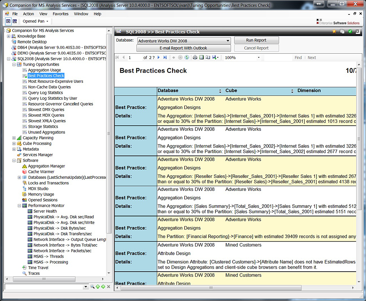Collapse the Software node
The width and height of the screenshot is (366, 301).
point(14,160)
